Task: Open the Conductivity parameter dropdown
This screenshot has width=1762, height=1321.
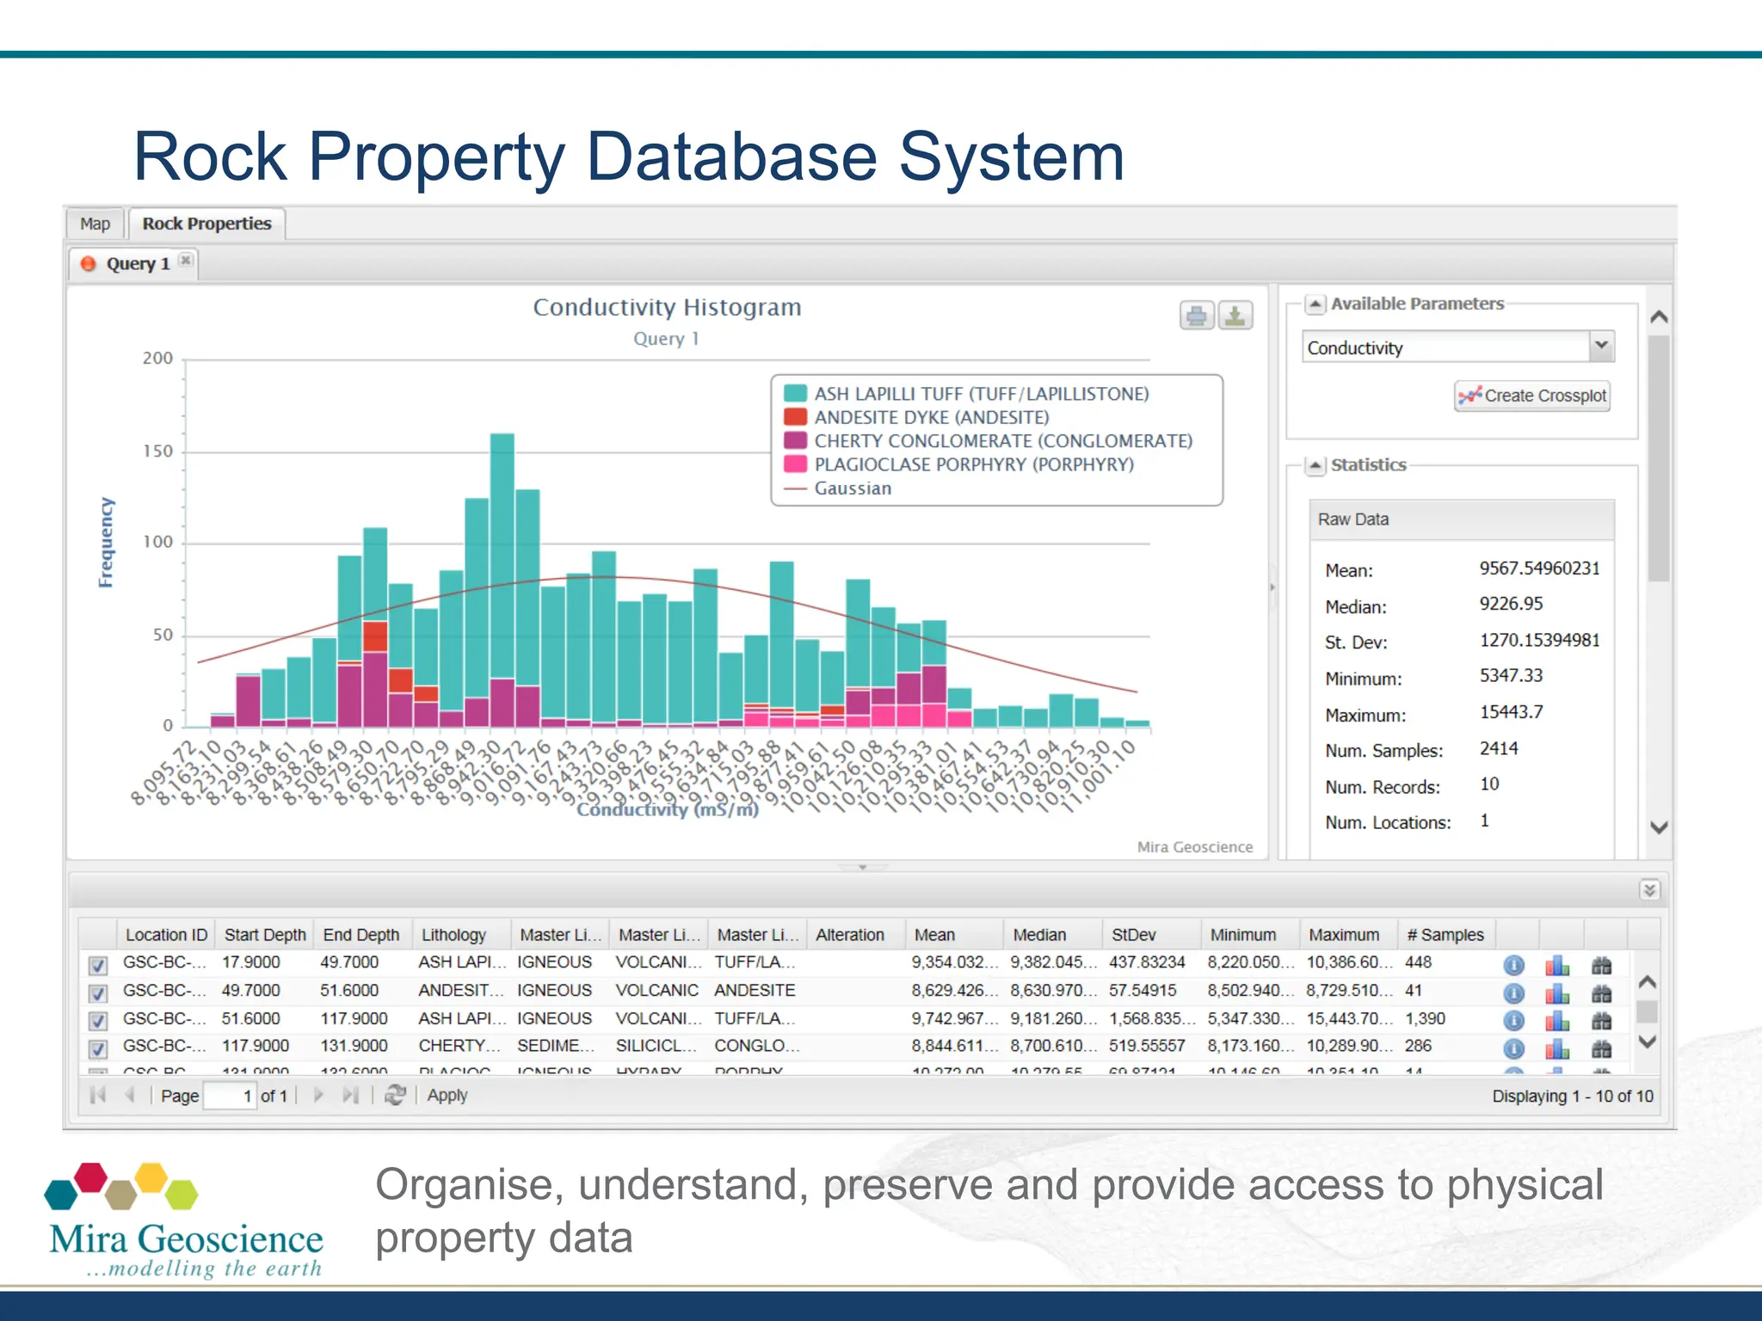Action: (1600, 346)
